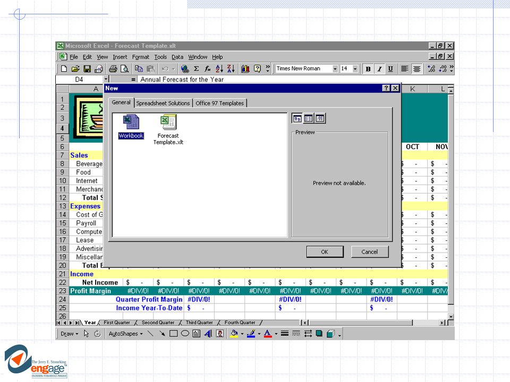Click the Chart Wizard icon
510x382 pixels.
[245, 68]
